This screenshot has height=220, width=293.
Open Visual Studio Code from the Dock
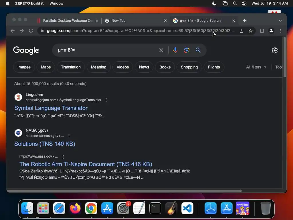[187, 208]
